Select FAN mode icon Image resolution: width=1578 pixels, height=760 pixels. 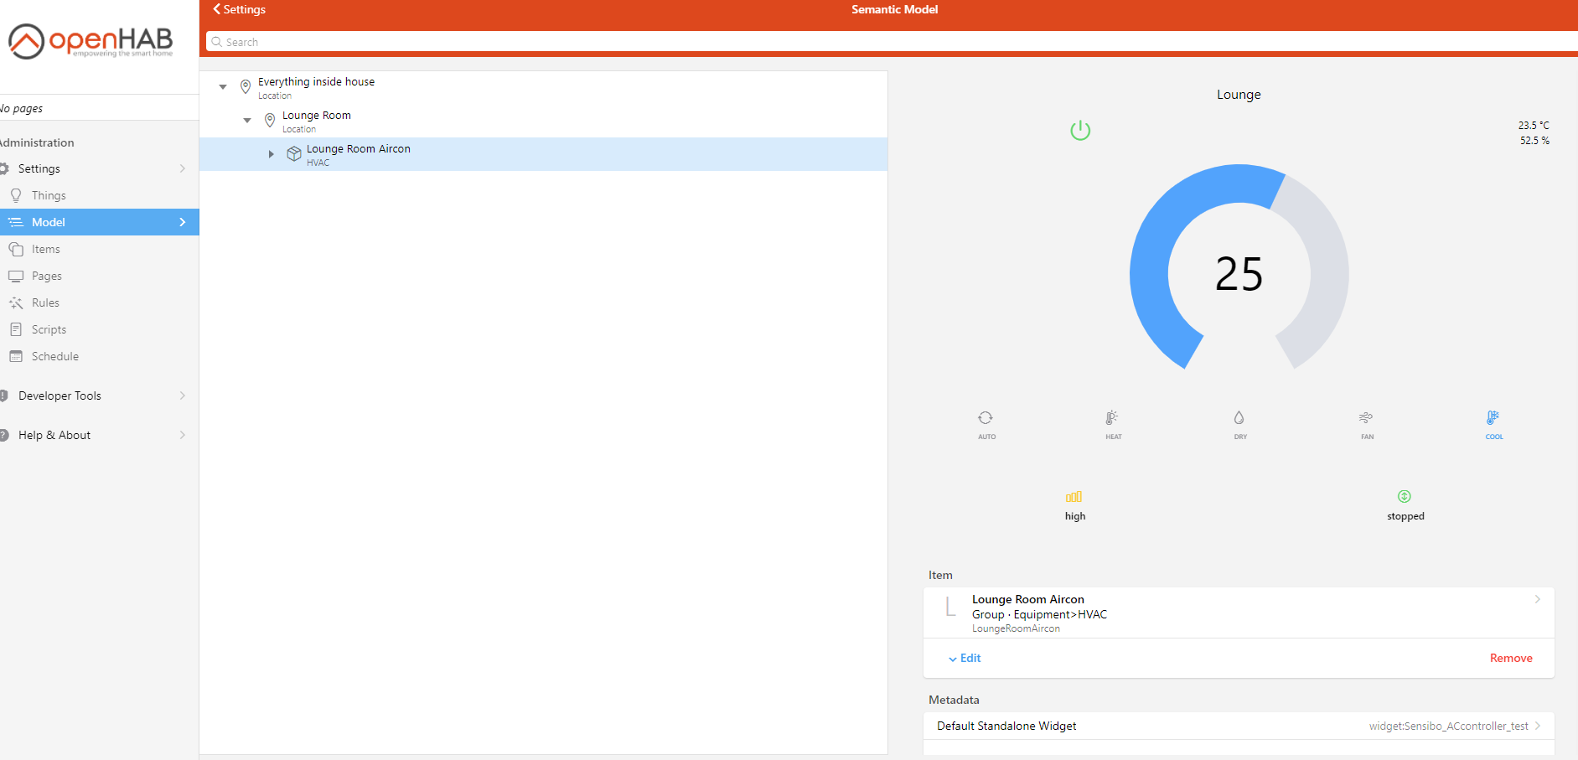1366,417
